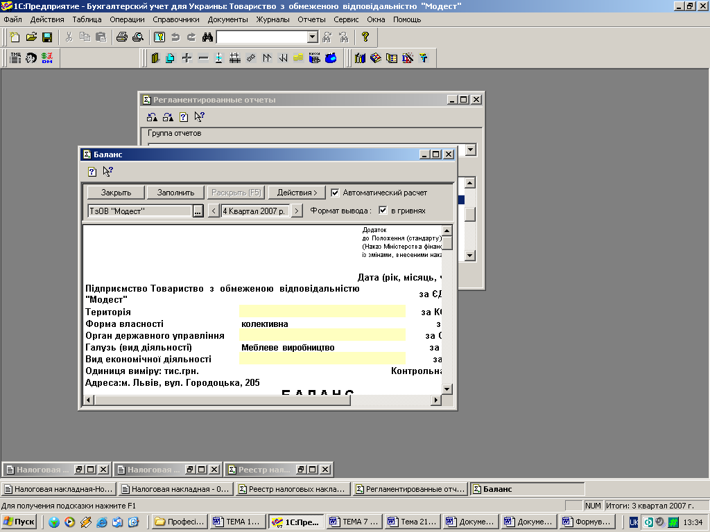
Task: Click the balance sheet vertical scrollbar thumb
Action: pyautogui.click(x=447, y=243)
